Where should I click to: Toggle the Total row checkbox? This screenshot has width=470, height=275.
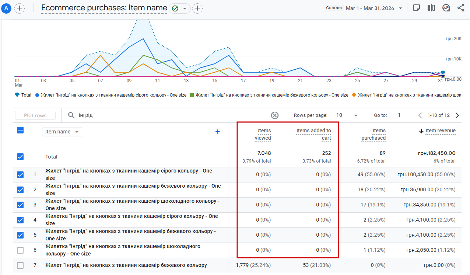tap(20, 157)
